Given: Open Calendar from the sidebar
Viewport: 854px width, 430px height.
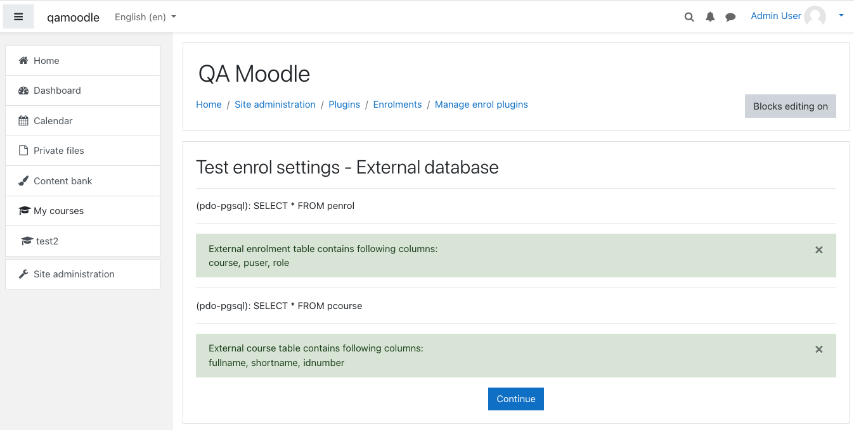Looking at the screenshot, I should pos(82,121).
